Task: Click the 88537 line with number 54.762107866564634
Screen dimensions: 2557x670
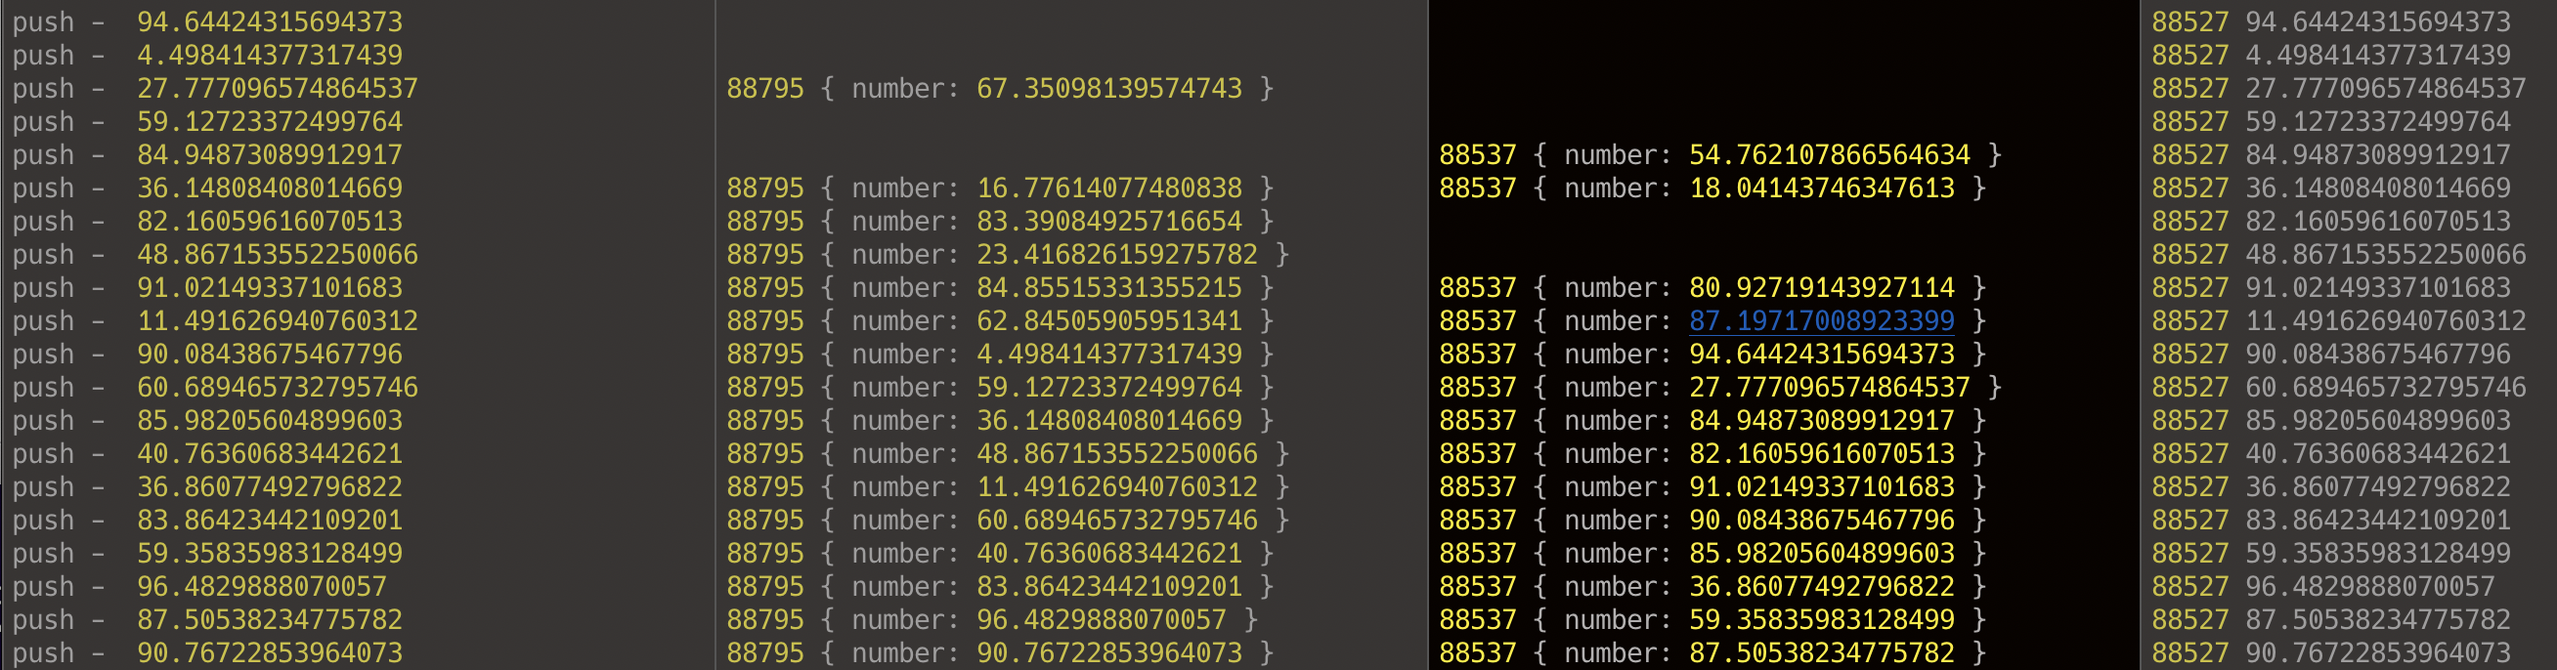Action: 1721,154
